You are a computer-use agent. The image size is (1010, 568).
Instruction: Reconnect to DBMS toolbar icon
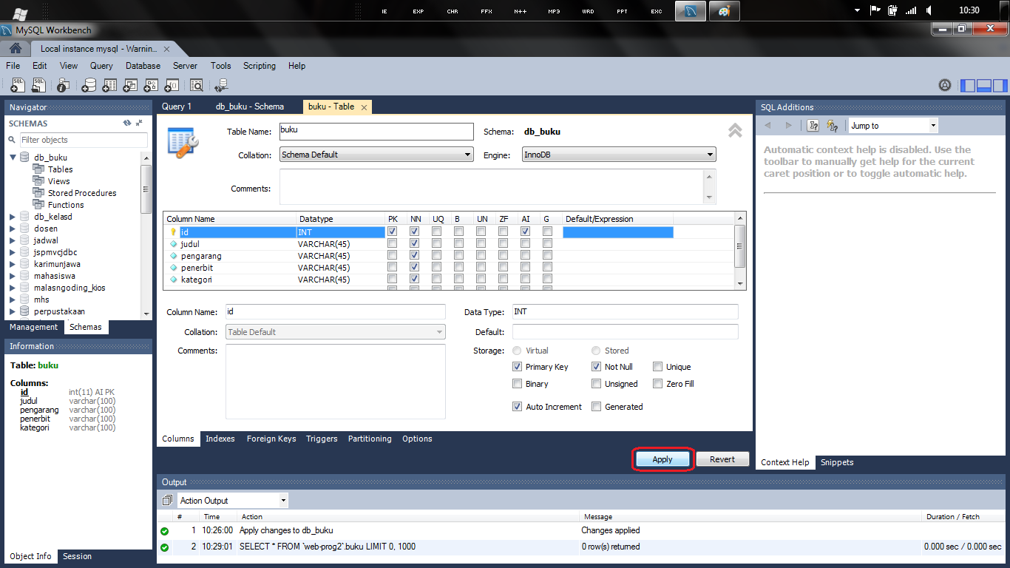(x=220, y=85)
